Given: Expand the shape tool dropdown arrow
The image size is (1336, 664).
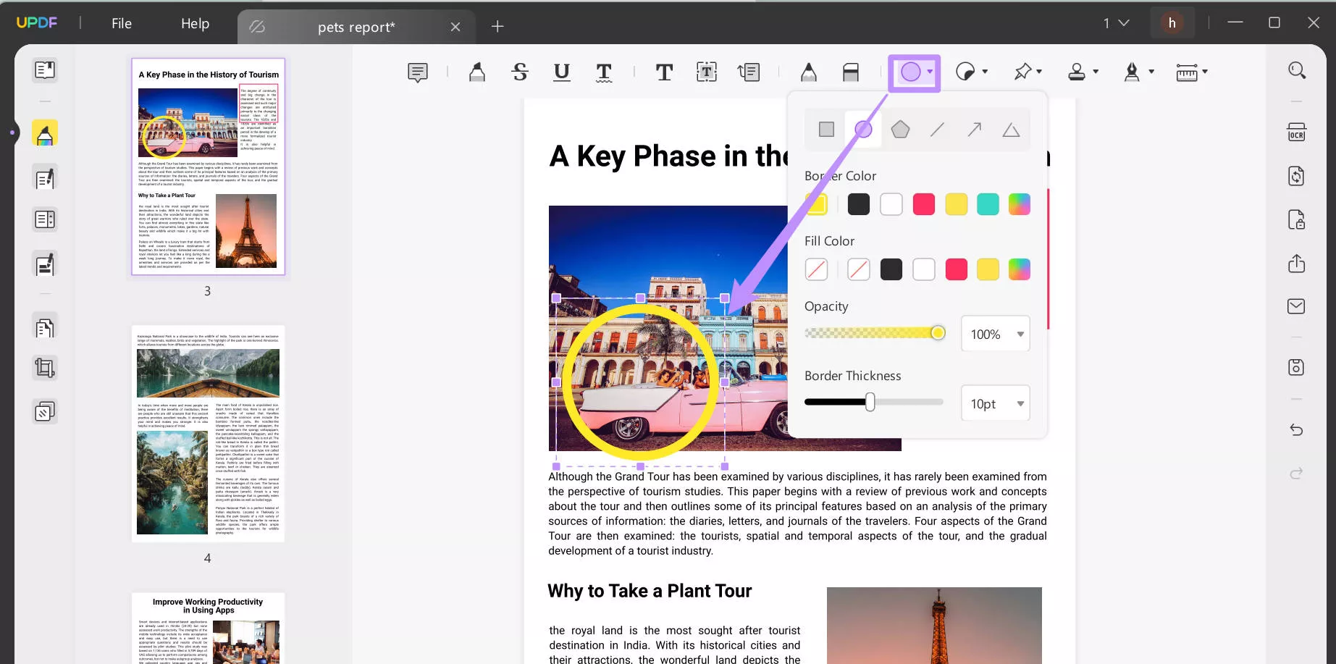Looking at the screenshot, I should pyautogui.click(x=930, y=72).
